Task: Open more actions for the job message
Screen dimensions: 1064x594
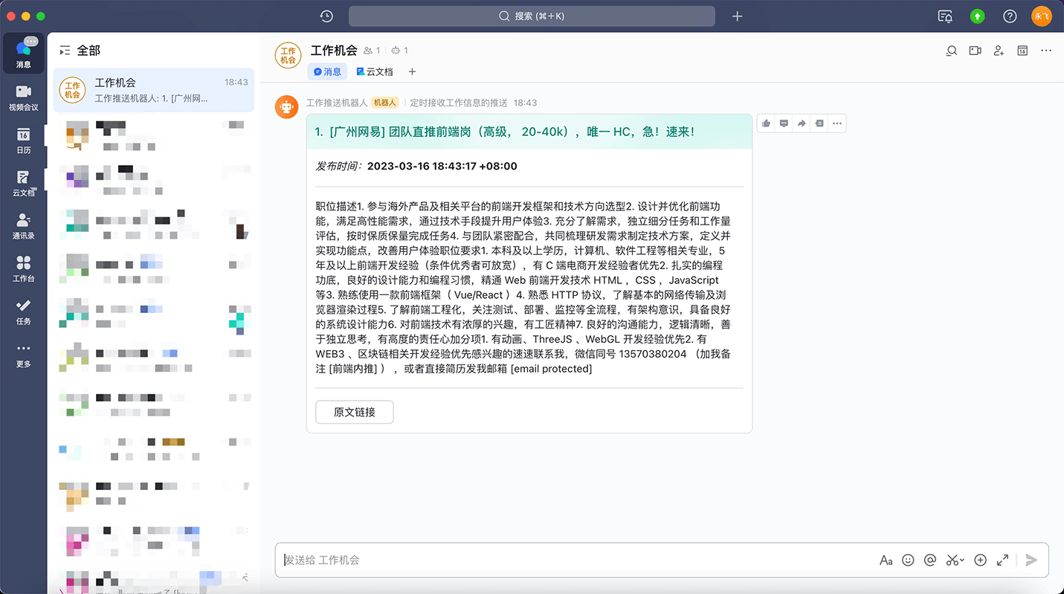Action: click(837, 123)
